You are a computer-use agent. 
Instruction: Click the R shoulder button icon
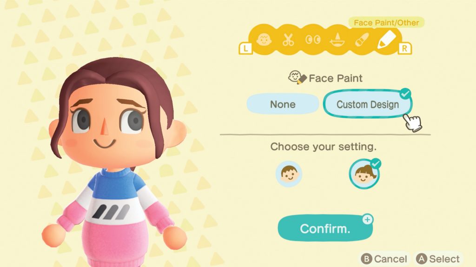(404, 48)
